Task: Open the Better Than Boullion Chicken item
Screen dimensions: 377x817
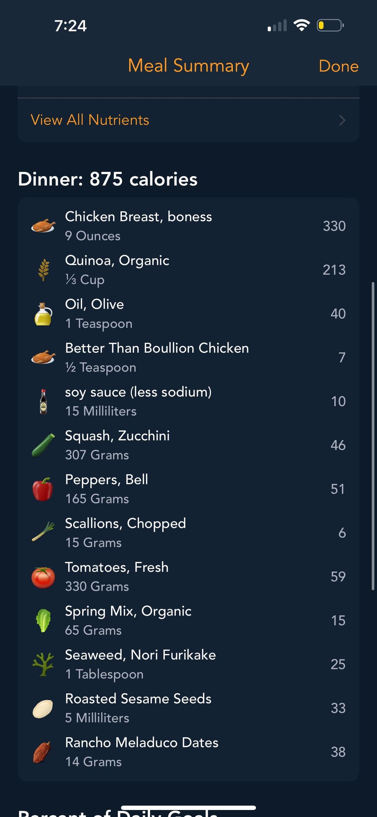Action: click(x=157, y=357)
